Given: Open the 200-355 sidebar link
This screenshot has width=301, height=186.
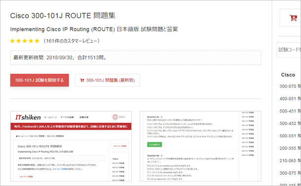Looking at the screenshot, I should tap(290, 148).
